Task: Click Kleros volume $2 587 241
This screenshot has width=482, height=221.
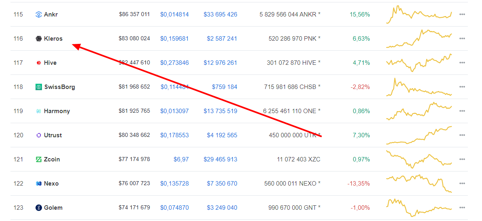Action: coord(222,39)
